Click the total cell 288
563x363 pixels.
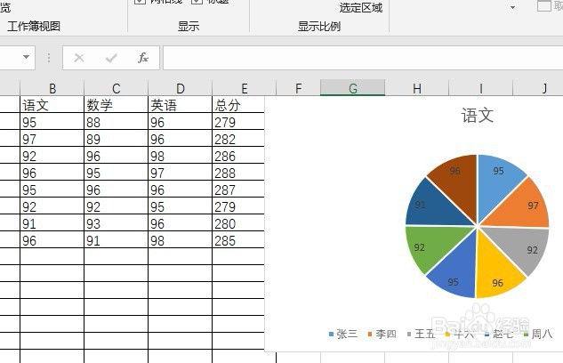click(238, 173)
